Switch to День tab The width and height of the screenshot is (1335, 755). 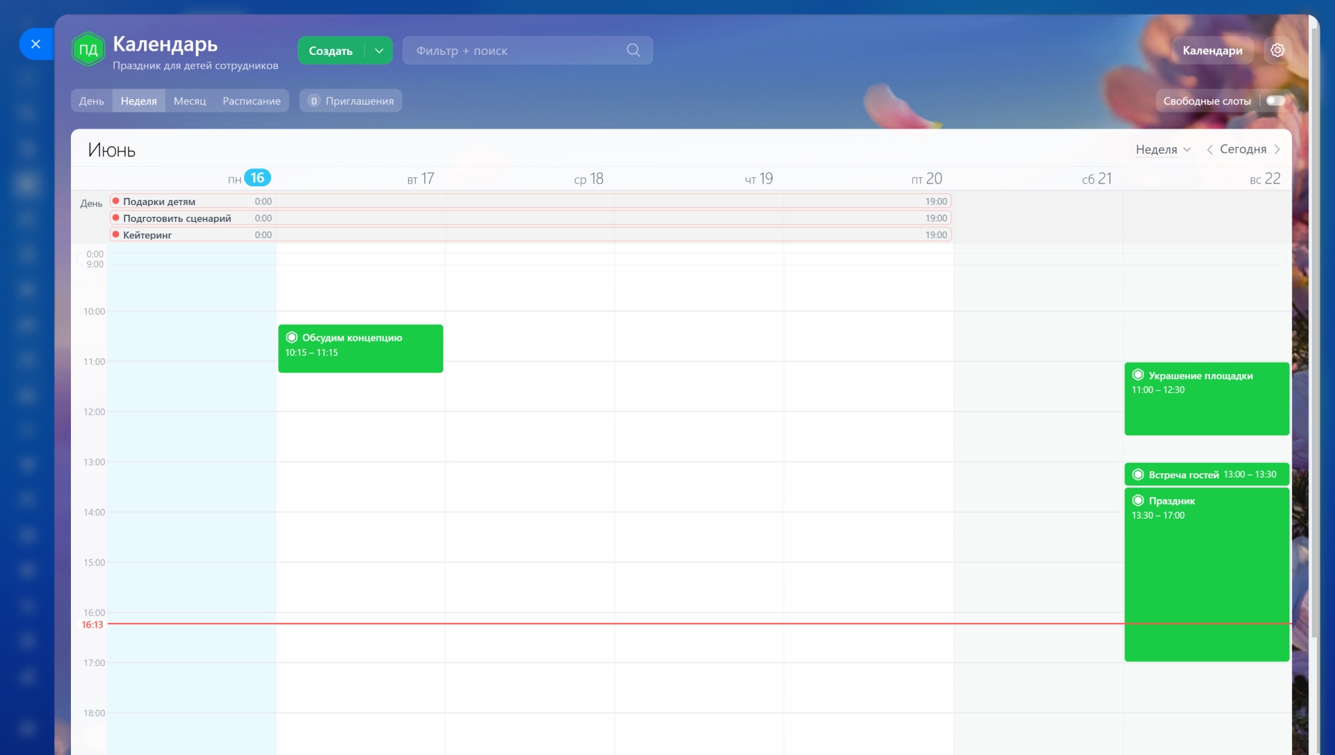tap(91, 101)
